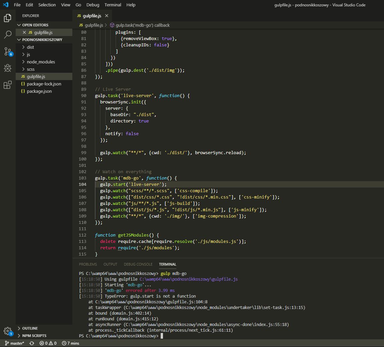Switch to the Problems panel tab
384x347 pixels.
88,264
